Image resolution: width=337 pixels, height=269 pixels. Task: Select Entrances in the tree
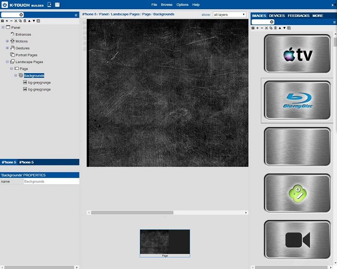(x=23, y=34)
